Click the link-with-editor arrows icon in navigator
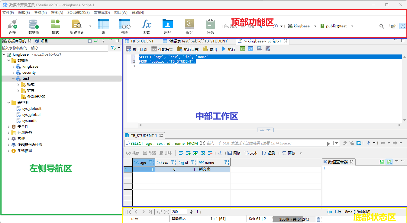Image resolution: width=407 pixels, height=223 pixels. click(96, 41)
